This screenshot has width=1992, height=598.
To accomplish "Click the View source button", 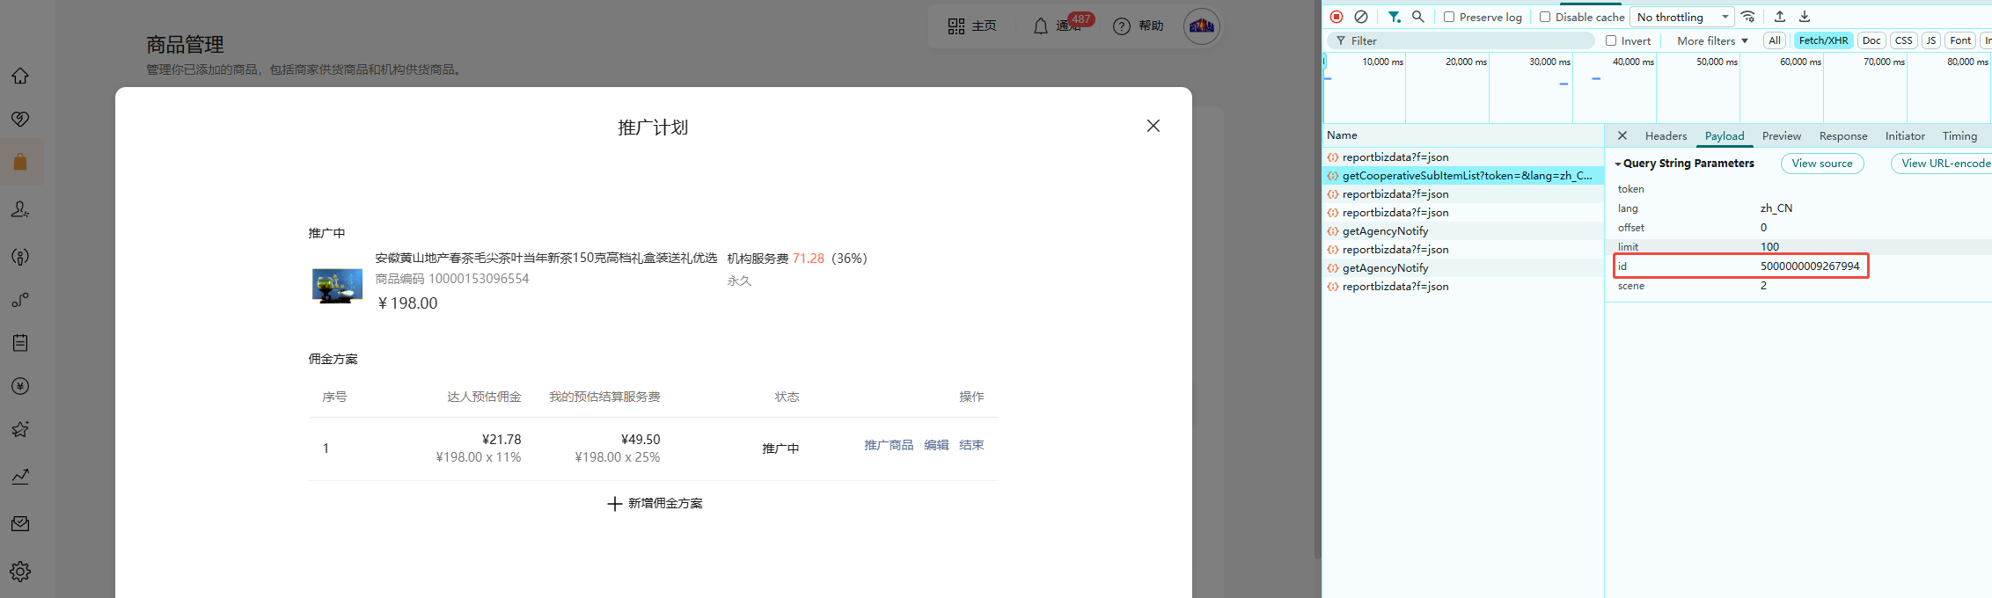I will (x=1822, y=164).
